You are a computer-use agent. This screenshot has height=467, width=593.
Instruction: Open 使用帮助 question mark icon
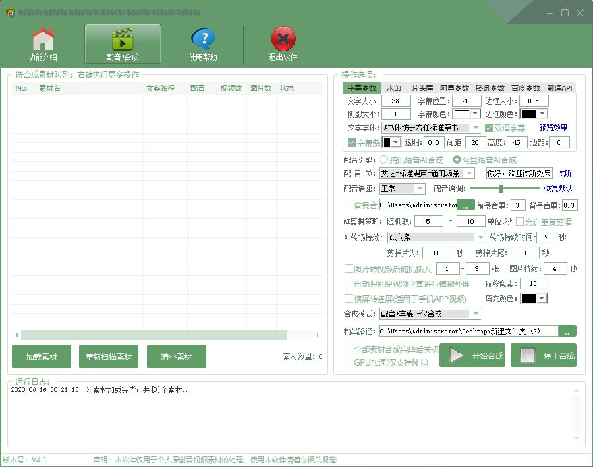(203, 39)
